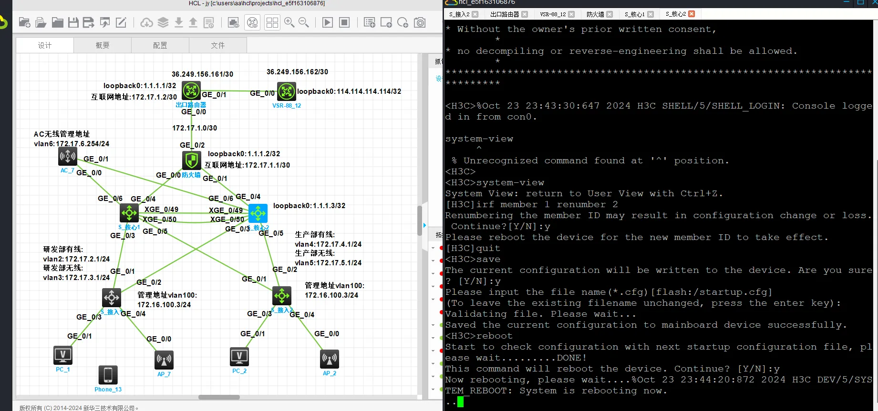878x411 pixels.
Task: Stop all devices with the stop icon
Action: [344, 22]
